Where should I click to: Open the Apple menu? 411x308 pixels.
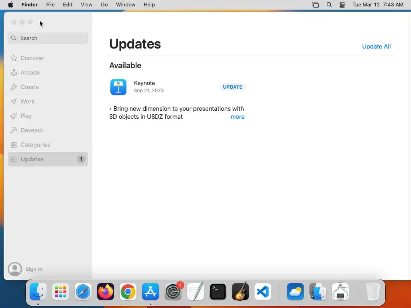(10, 5)
